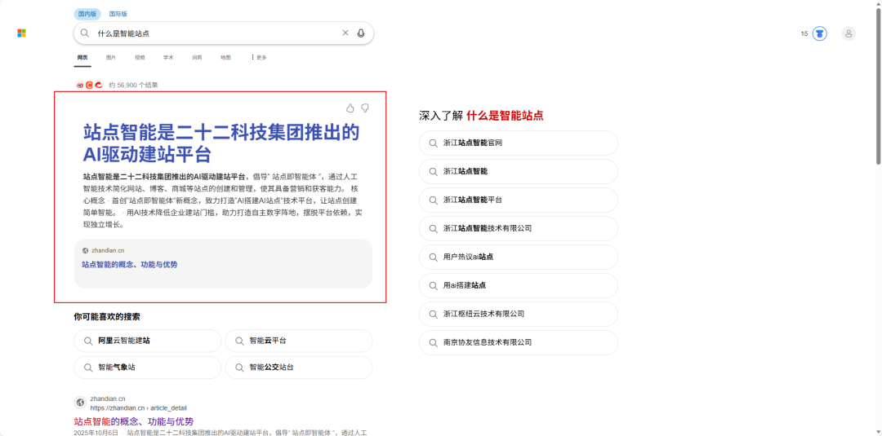Viewport: 882px width, 436px height.
Task: Click search icon in 智能云平台 suggestion
Action: [239, 341]
